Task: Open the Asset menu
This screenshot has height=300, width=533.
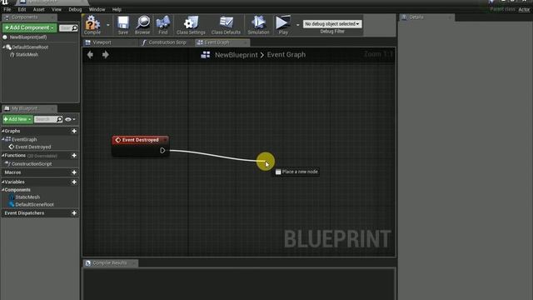Action: [x=39, y=9]
